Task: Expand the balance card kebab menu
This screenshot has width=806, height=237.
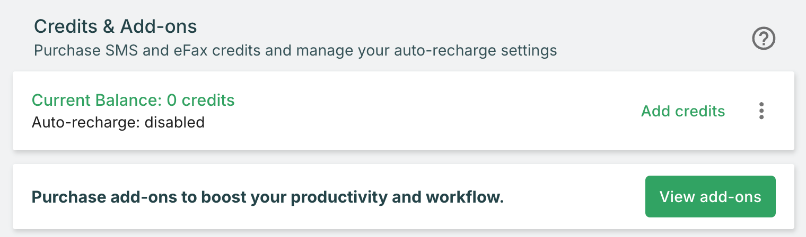Action: coord(761,111)
